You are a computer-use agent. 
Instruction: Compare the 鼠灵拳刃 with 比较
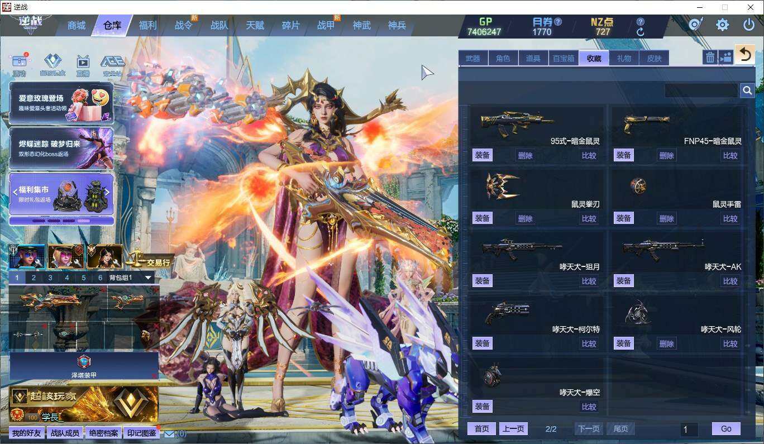pos(589,218)
